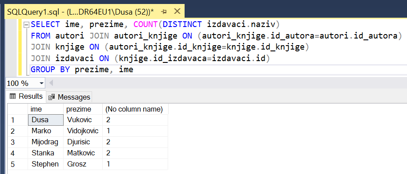The image size is (407, 174).
Task: Select row header number 3
Action: click(x=18, y=143)
